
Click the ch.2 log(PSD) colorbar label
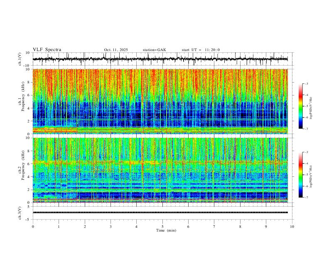pyautogui.click(x=312, y=177)
